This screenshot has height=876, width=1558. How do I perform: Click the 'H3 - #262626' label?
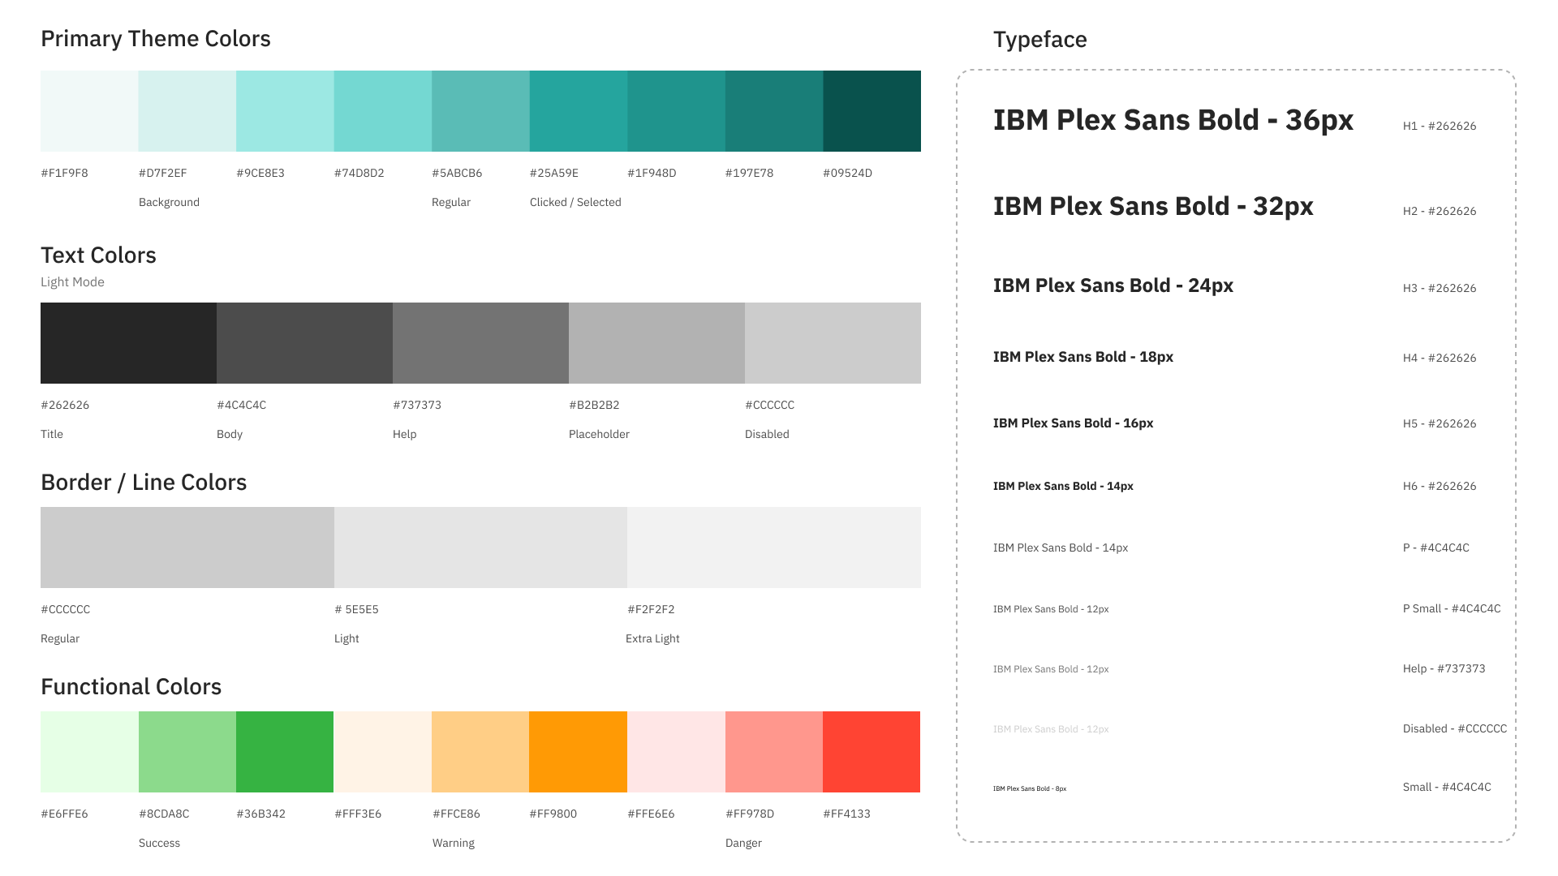click(x=1440, y=288)
